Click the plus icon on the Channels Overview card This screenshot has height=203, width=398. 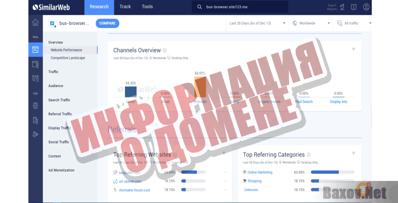(x=354, y=49)
